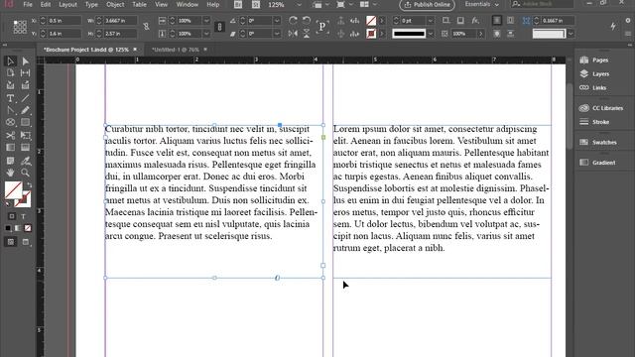Click the Go to Bridge icon
This screenshot has width=635, height=357.
tap(238, 4)
